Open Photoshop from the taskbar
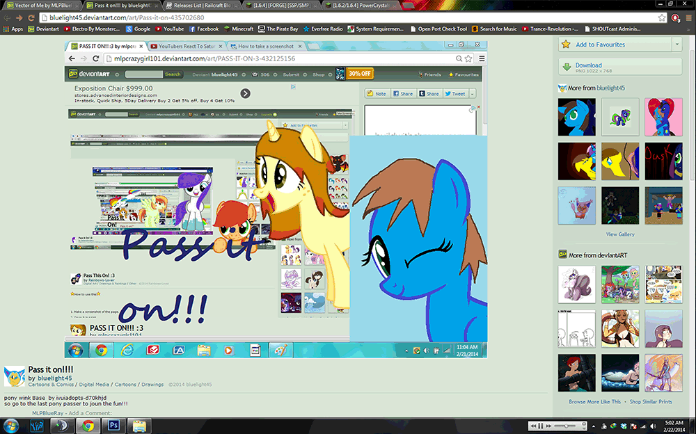The height and width of the screenshot is (434, 696). (113, 426)
